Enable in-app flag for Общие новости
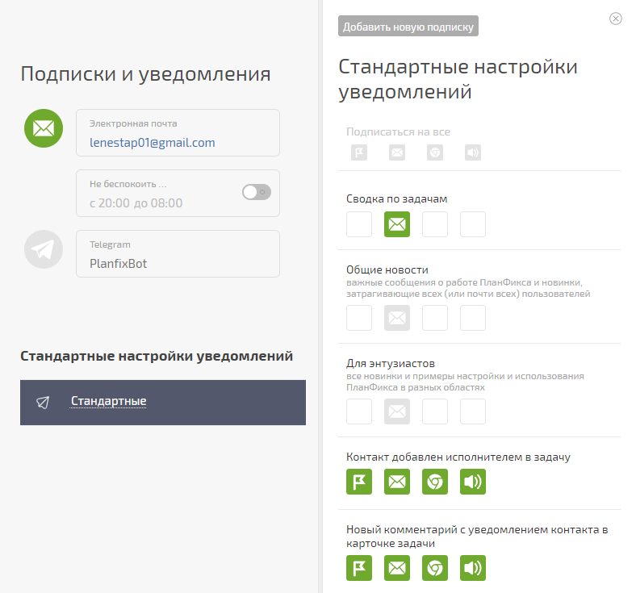This screenshot has width=636, height=593. (359, 318)
